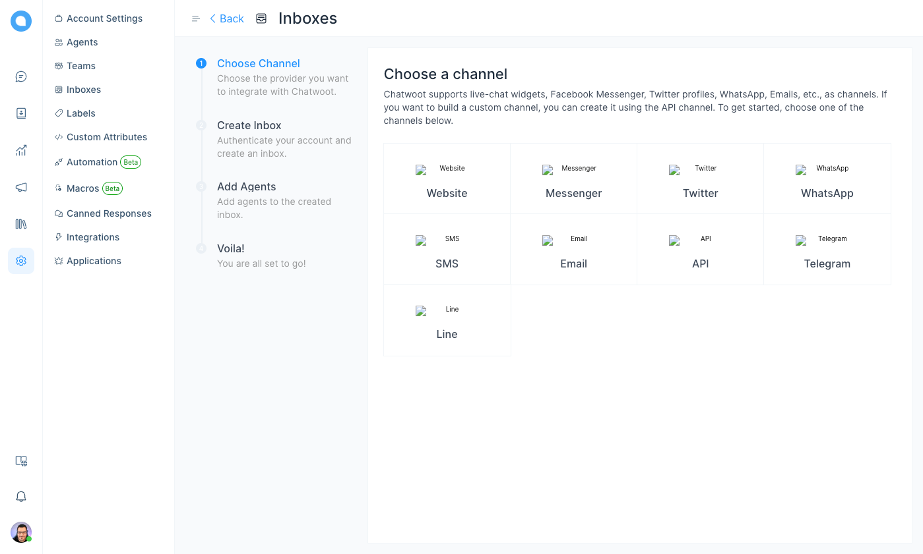Click the Chatwoot logo at the top
This screenshot has height=554, width=923.
coord(20,20)
